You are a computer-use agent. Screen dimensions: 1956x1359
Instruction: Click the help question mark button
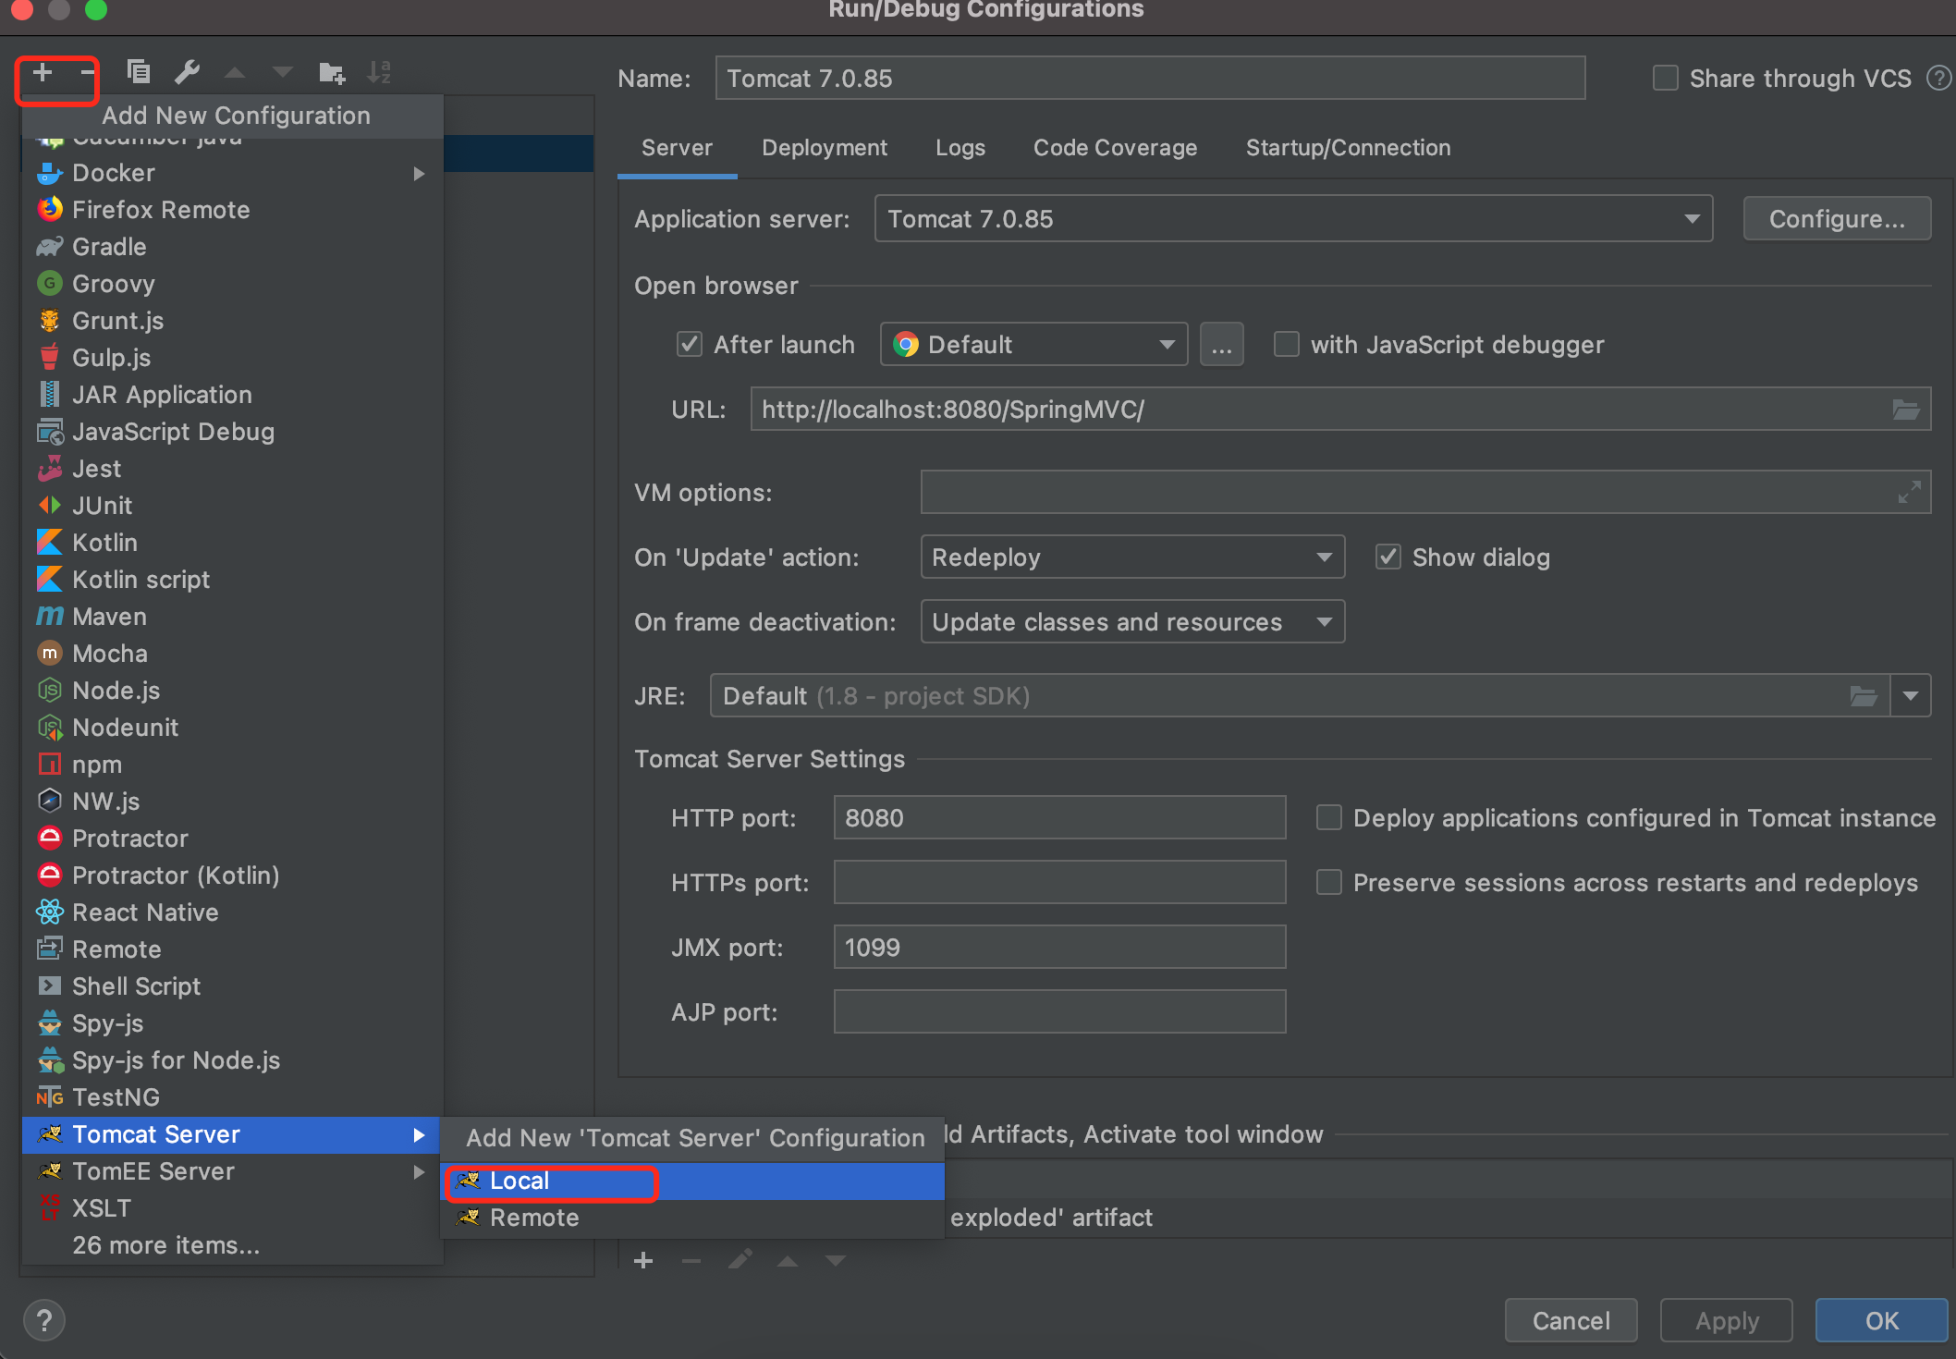tap(43, 1319)
